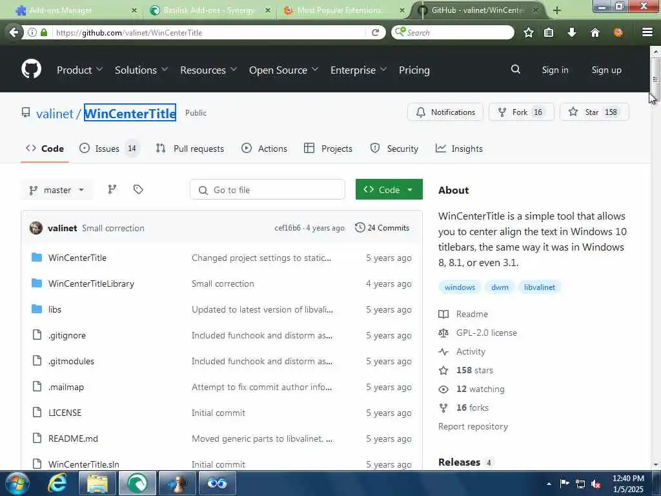
Task: Click the Notifications button
Action: [445, 112]
